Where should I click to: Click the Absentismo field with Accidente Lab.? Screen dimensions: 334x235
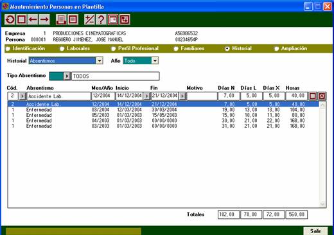click(x=58, y=96)
